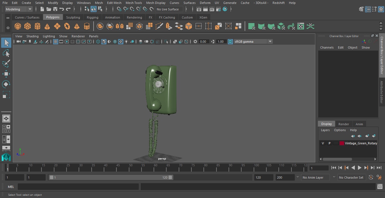
Task: Create a polygon sphere from shelf
Action: click(x=18, y=26)
